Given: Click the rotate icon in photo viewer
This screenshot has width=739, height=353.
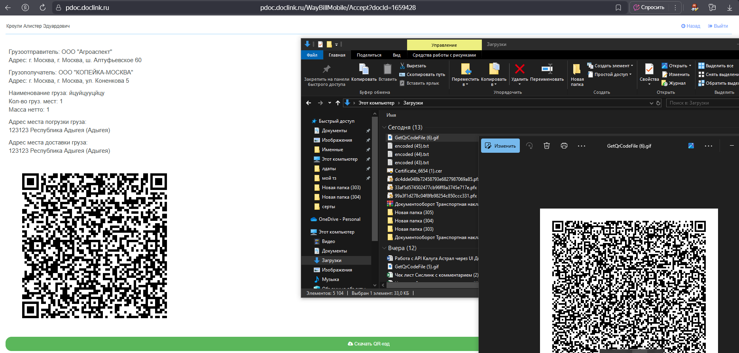Looking at the screenshot, I should [x=529, y=146].
